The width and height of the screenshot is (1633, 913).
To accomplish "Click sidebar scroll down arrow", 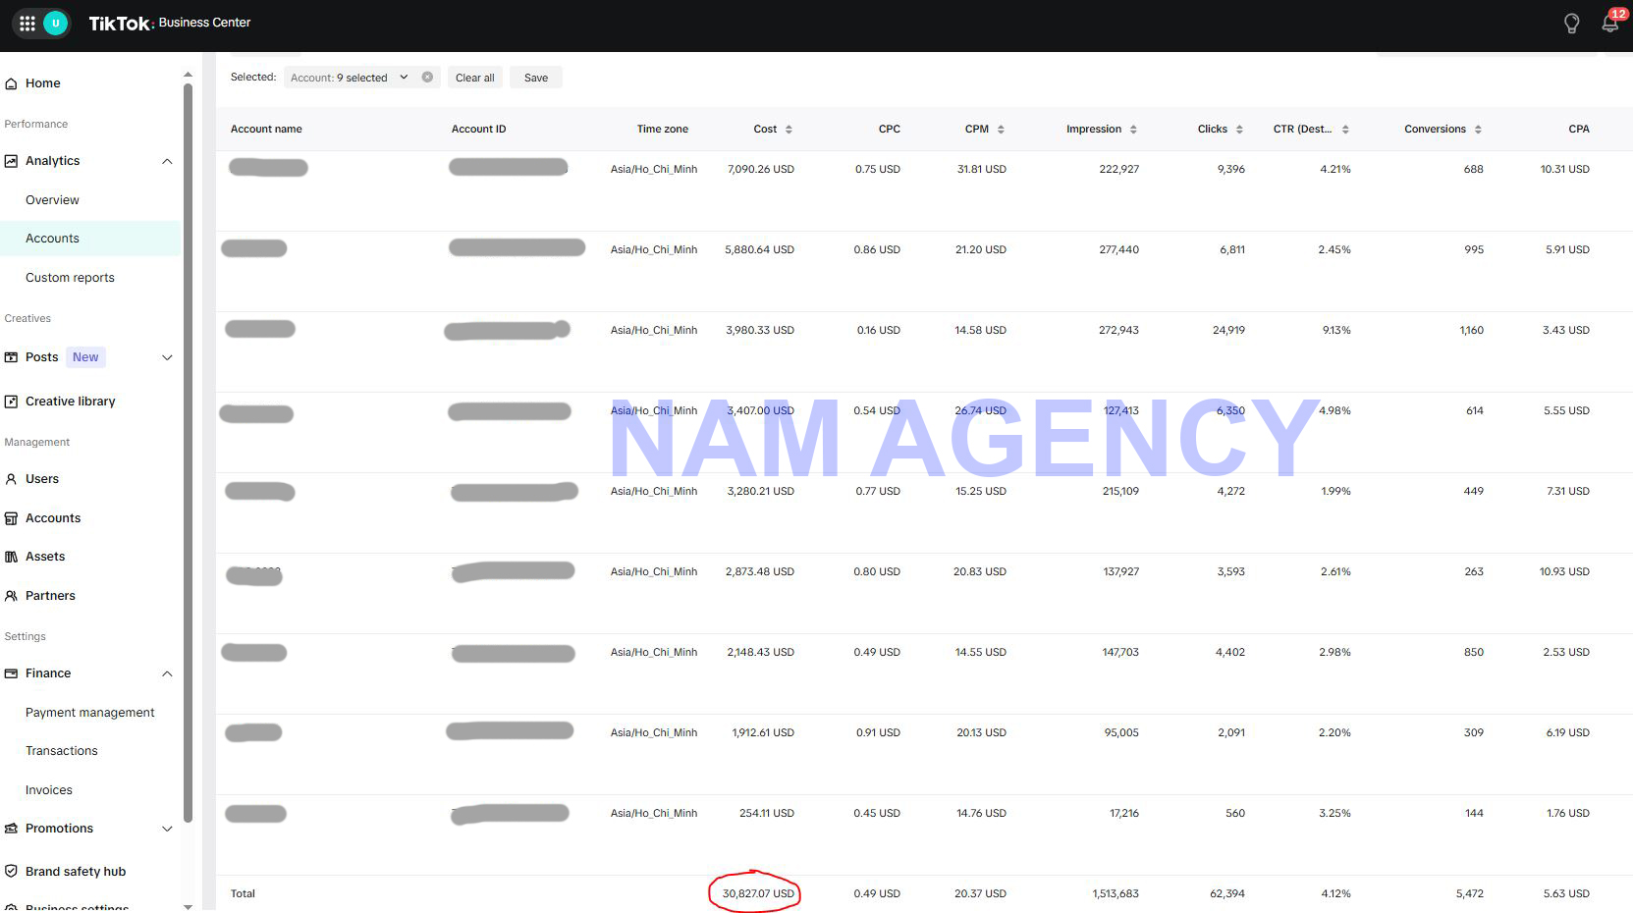I will pos(188,906).
